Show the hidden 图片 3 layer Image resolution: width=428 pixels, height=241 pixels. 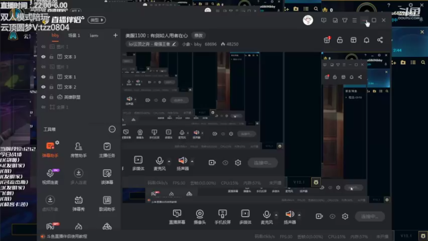43,67
